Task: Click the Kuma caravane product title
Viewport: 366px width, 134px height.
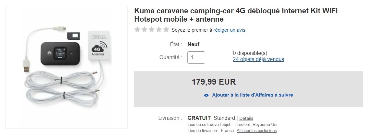Action: (x=236, y=15)
